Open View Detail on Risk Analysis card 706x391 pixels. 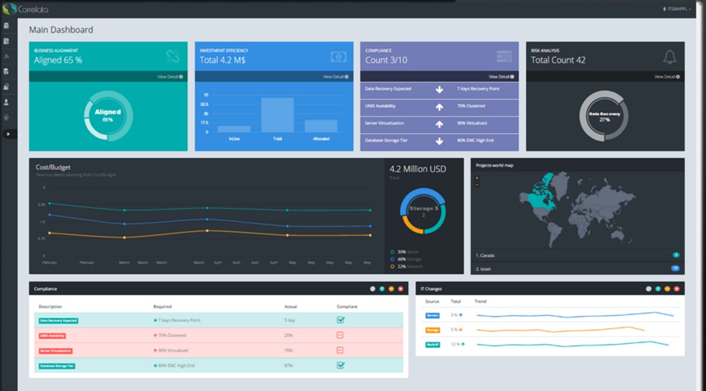pyautogui.click(x=667, y=77)
